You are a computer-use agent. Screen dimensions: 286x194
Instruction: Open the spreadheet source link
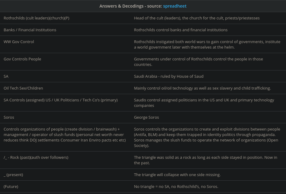click(175, 6)
